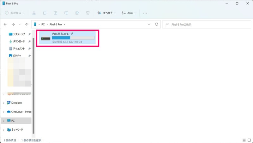
Task: Refresh the current folder view
Action: click(x=157, y=24)
